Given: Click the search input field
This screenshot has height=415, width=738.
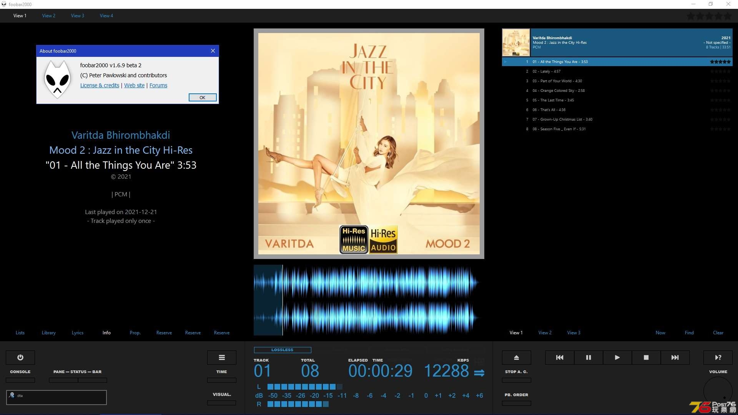Looking at the screenshot, I should click(x=57, y=397).
